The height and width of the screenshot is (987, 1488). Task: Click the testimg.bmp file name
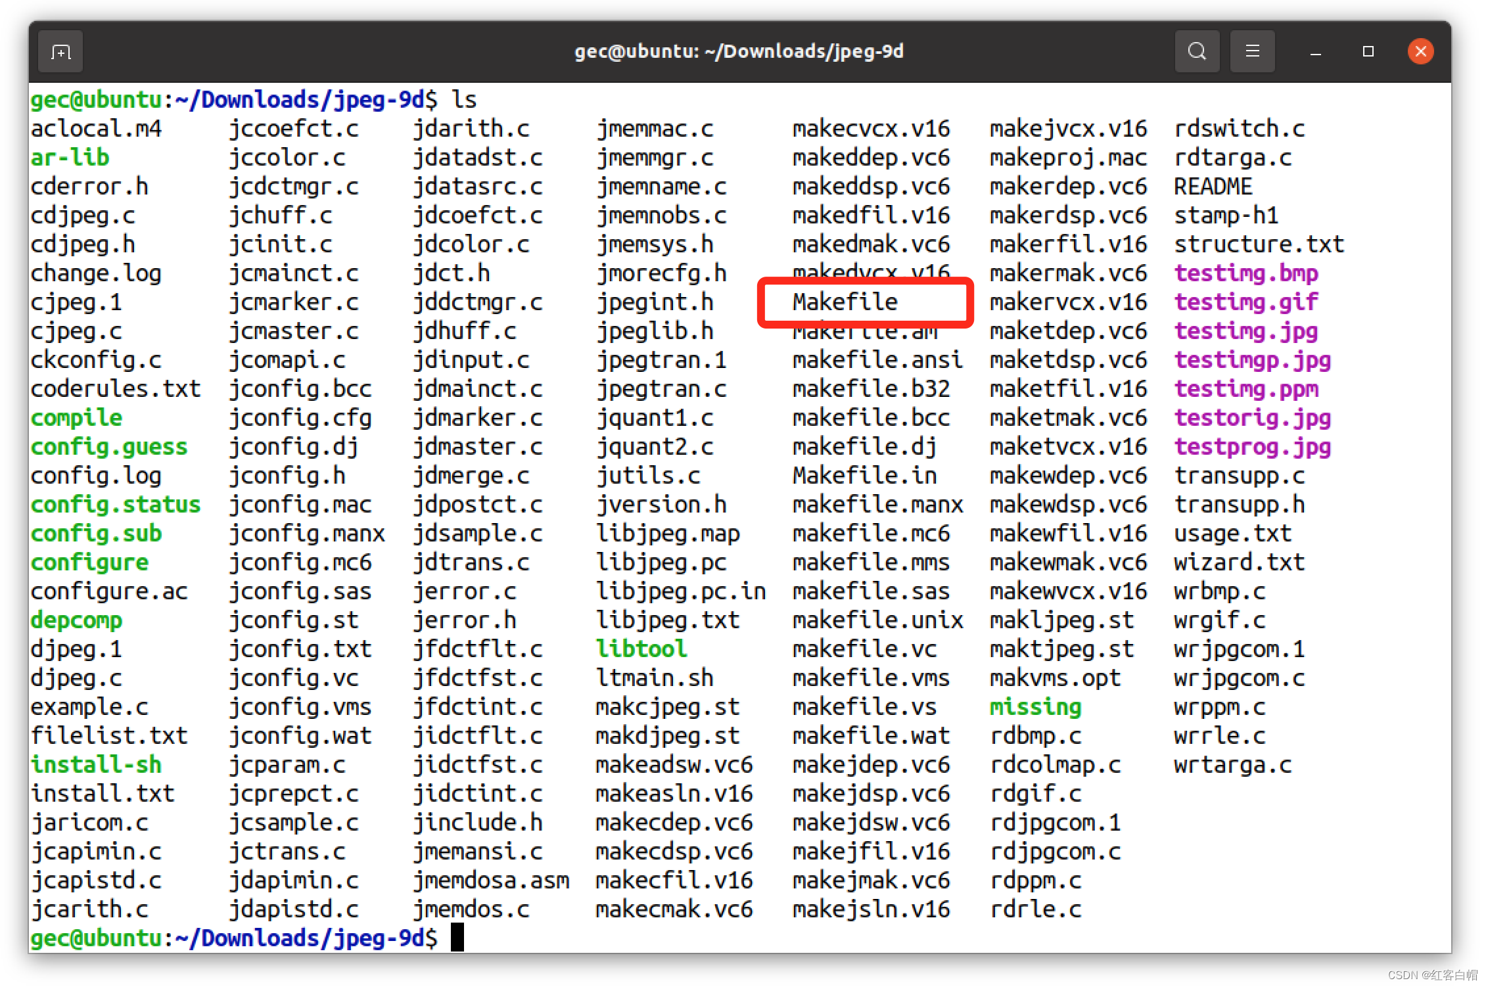[x=1246, y=273]
